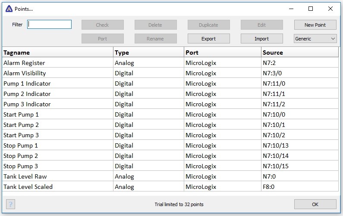343x216 pixels.
Task: Click source cell N7:2
Action: click(x=300, y=63)
